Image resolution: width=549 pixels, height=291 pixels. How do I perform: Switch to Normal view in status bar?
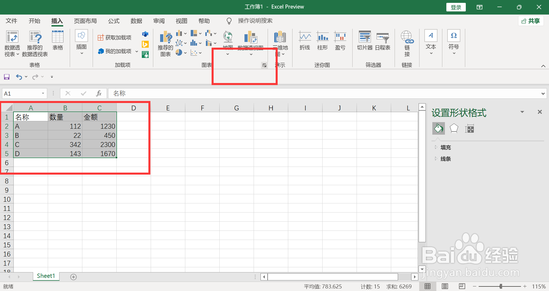click(427, 286)
